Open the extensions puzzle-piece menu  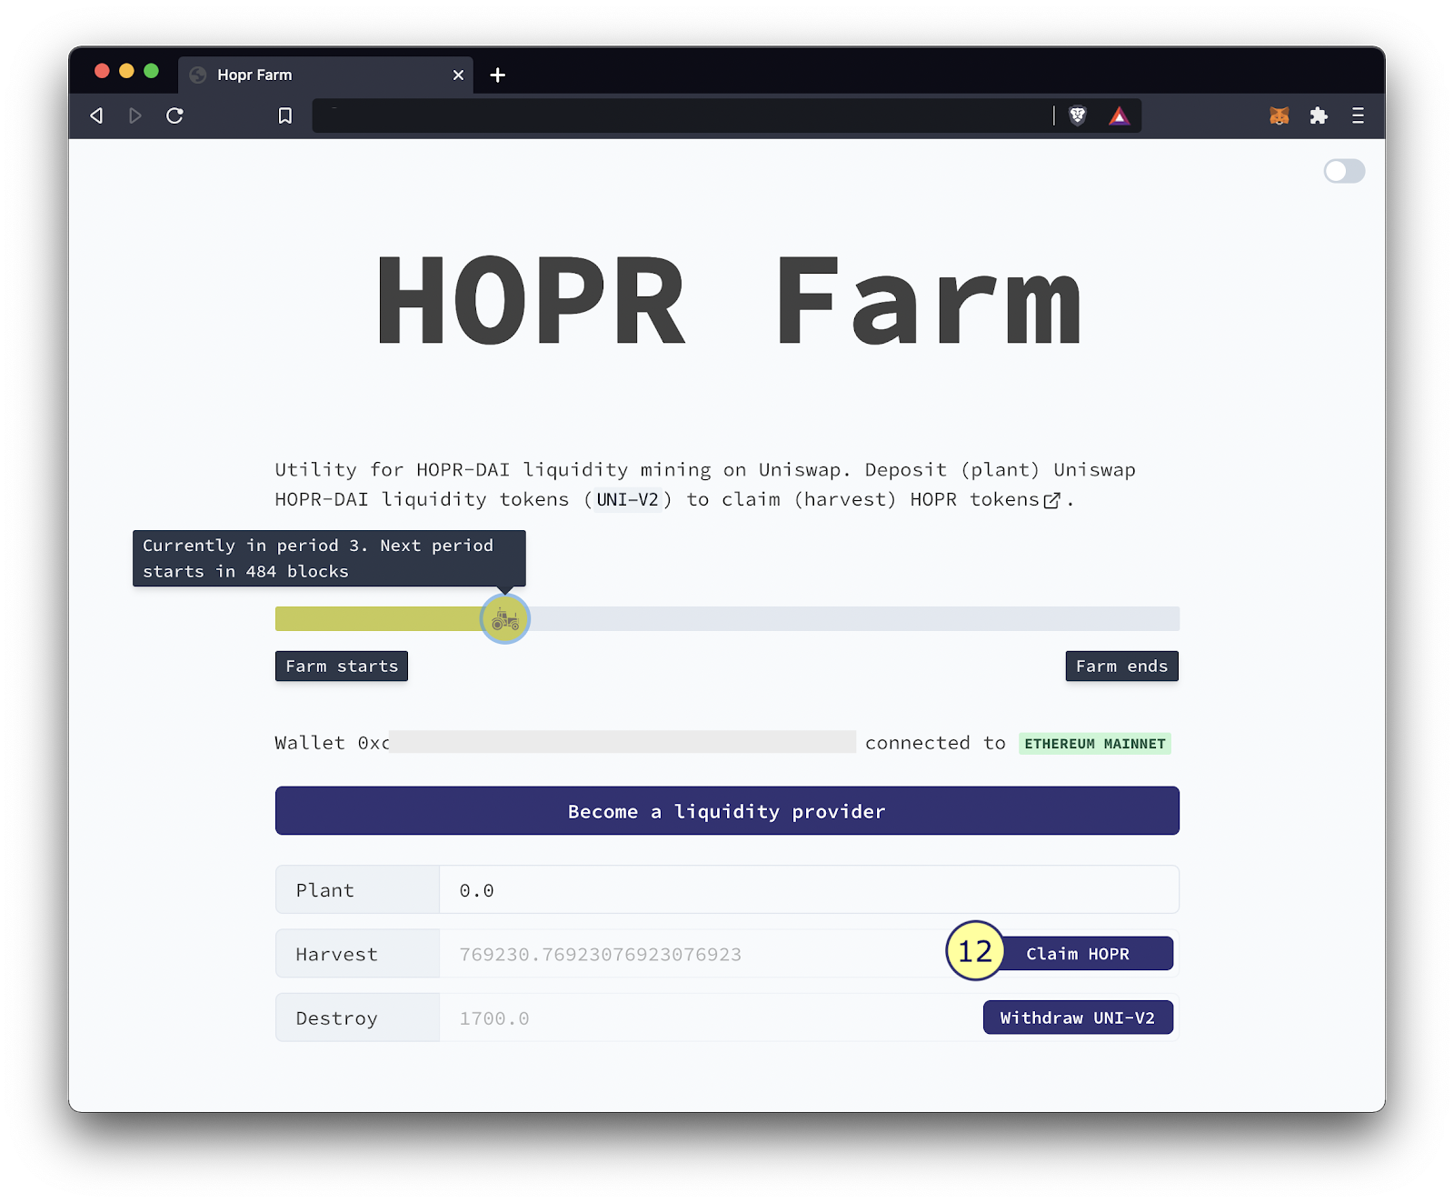click(x=1319, y=115)
